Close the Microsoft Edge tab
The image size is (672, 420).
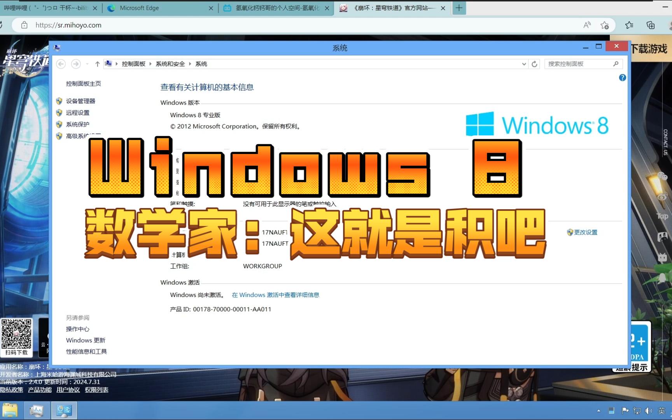(211, 8)
